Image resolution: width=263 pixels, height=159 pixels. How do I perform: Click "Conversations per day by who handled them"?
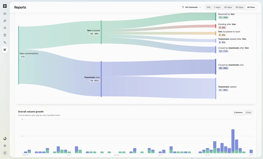point(39,115)
